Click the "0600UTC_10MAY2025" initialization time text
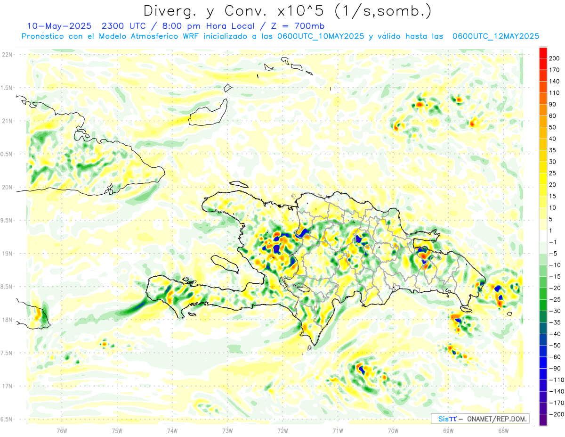 pyautogui.click(x=320, y=36)
